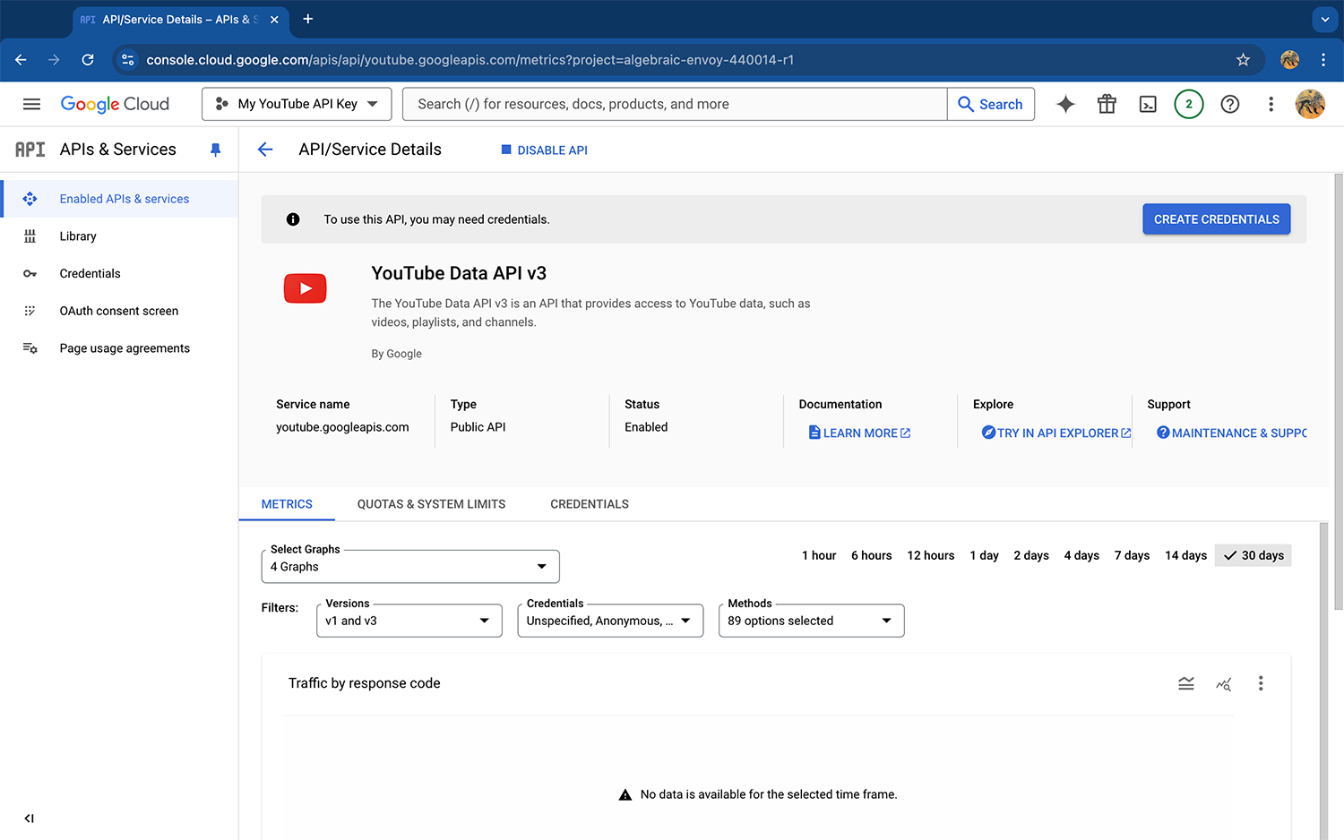Select the 6 hours time range
The image size is (1344, 840).
click(x=872, y=555)
